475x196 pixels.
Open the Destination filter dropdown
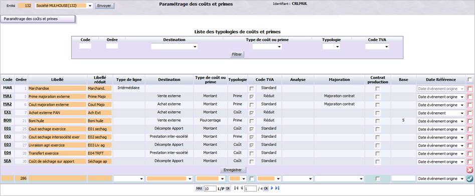(x=174, y=47)
